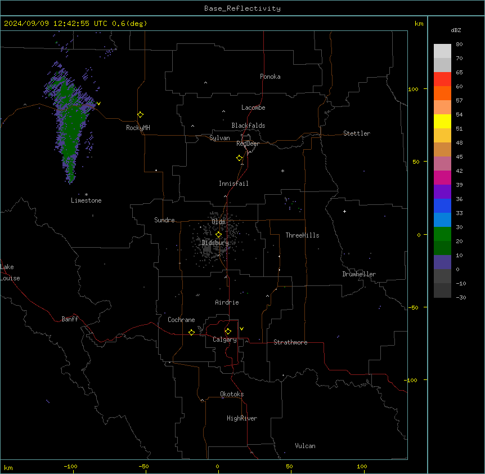Click the Lake Louise label

(x=10, y=272)
